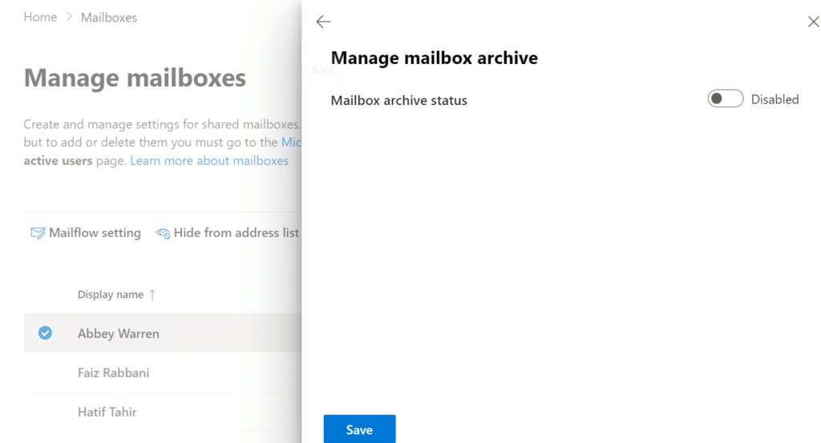Click the Hide from address list eye icon
This screenshot has width=821, height=443.
click(x=163, y=233)
